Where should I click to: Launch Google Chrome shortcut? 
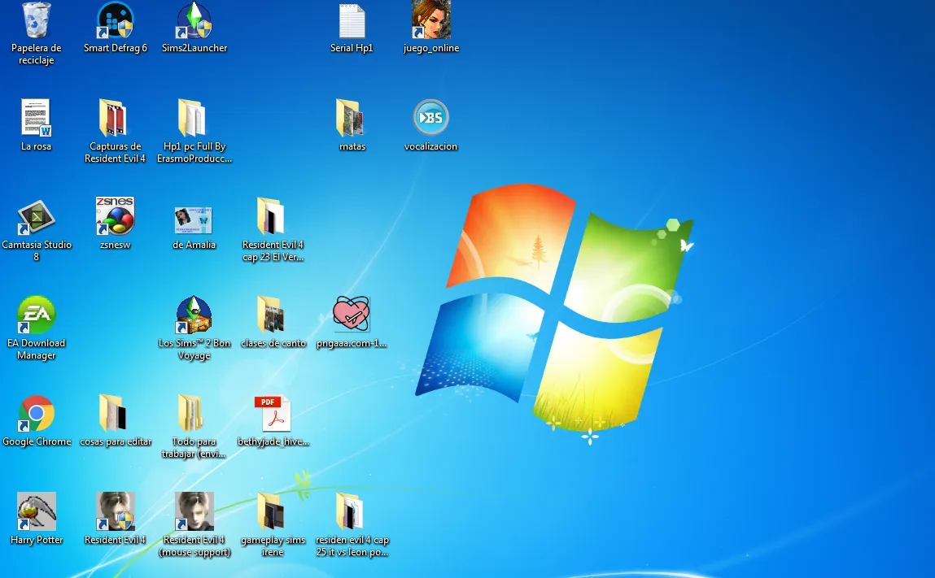click(37, 414)
